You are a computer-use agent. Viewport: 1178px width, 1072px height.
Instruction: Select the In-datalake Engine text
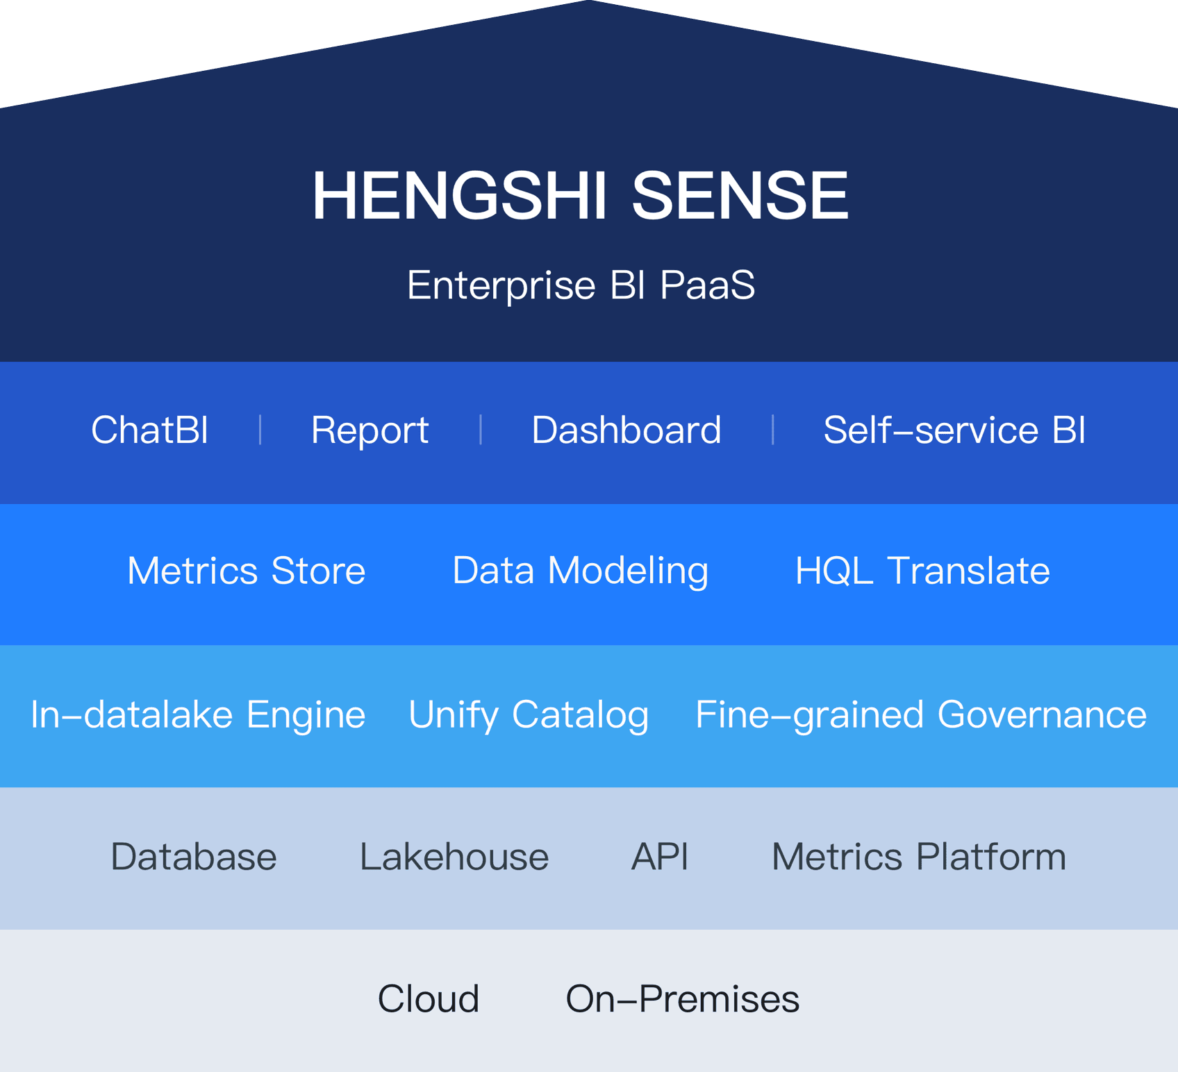[198, 715]
